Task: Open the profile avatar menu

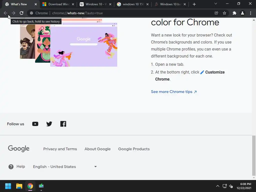Action: (242, 13)
